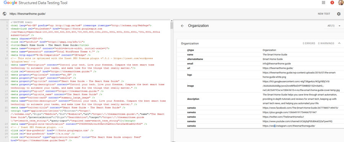Click the Organization panel heading
This screenshot has height=142, width=344.
pyautogui.click(x=198, y=26)
